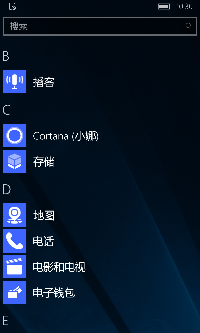Image resolution: width=200 pixels, height=333 pixels.
Task: Select the 播客 app label
Action: pos(44,82)
